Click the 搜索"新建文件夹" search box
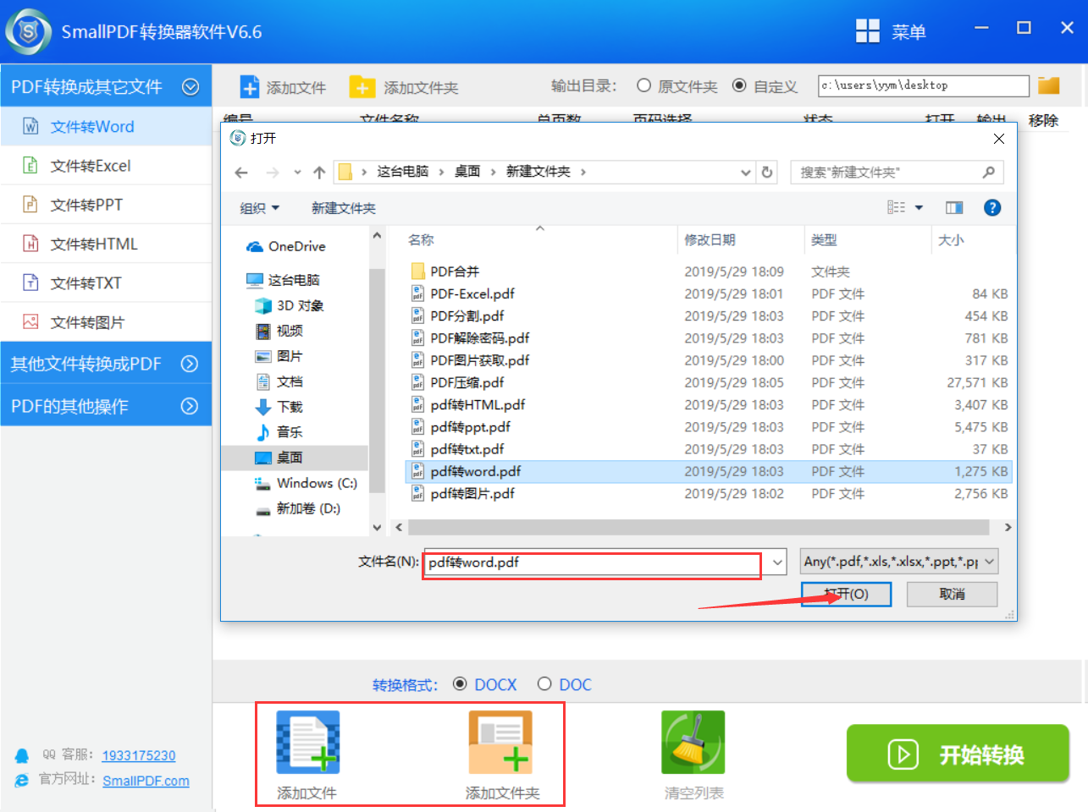 [897, 172]
